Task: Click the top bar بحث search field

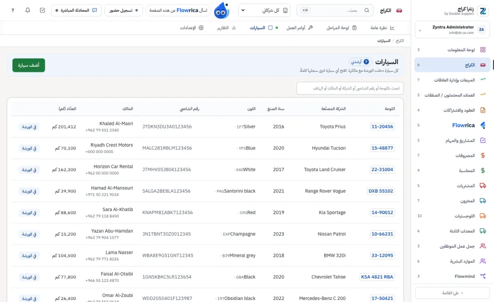Action: [x=335, y=10]
